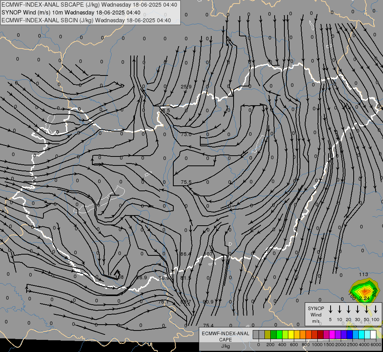Click the wind legend arrow above 100
Image resolution: width=383 pixels, height=352 pixels.
pyautogui.click(x=376, y=309)
